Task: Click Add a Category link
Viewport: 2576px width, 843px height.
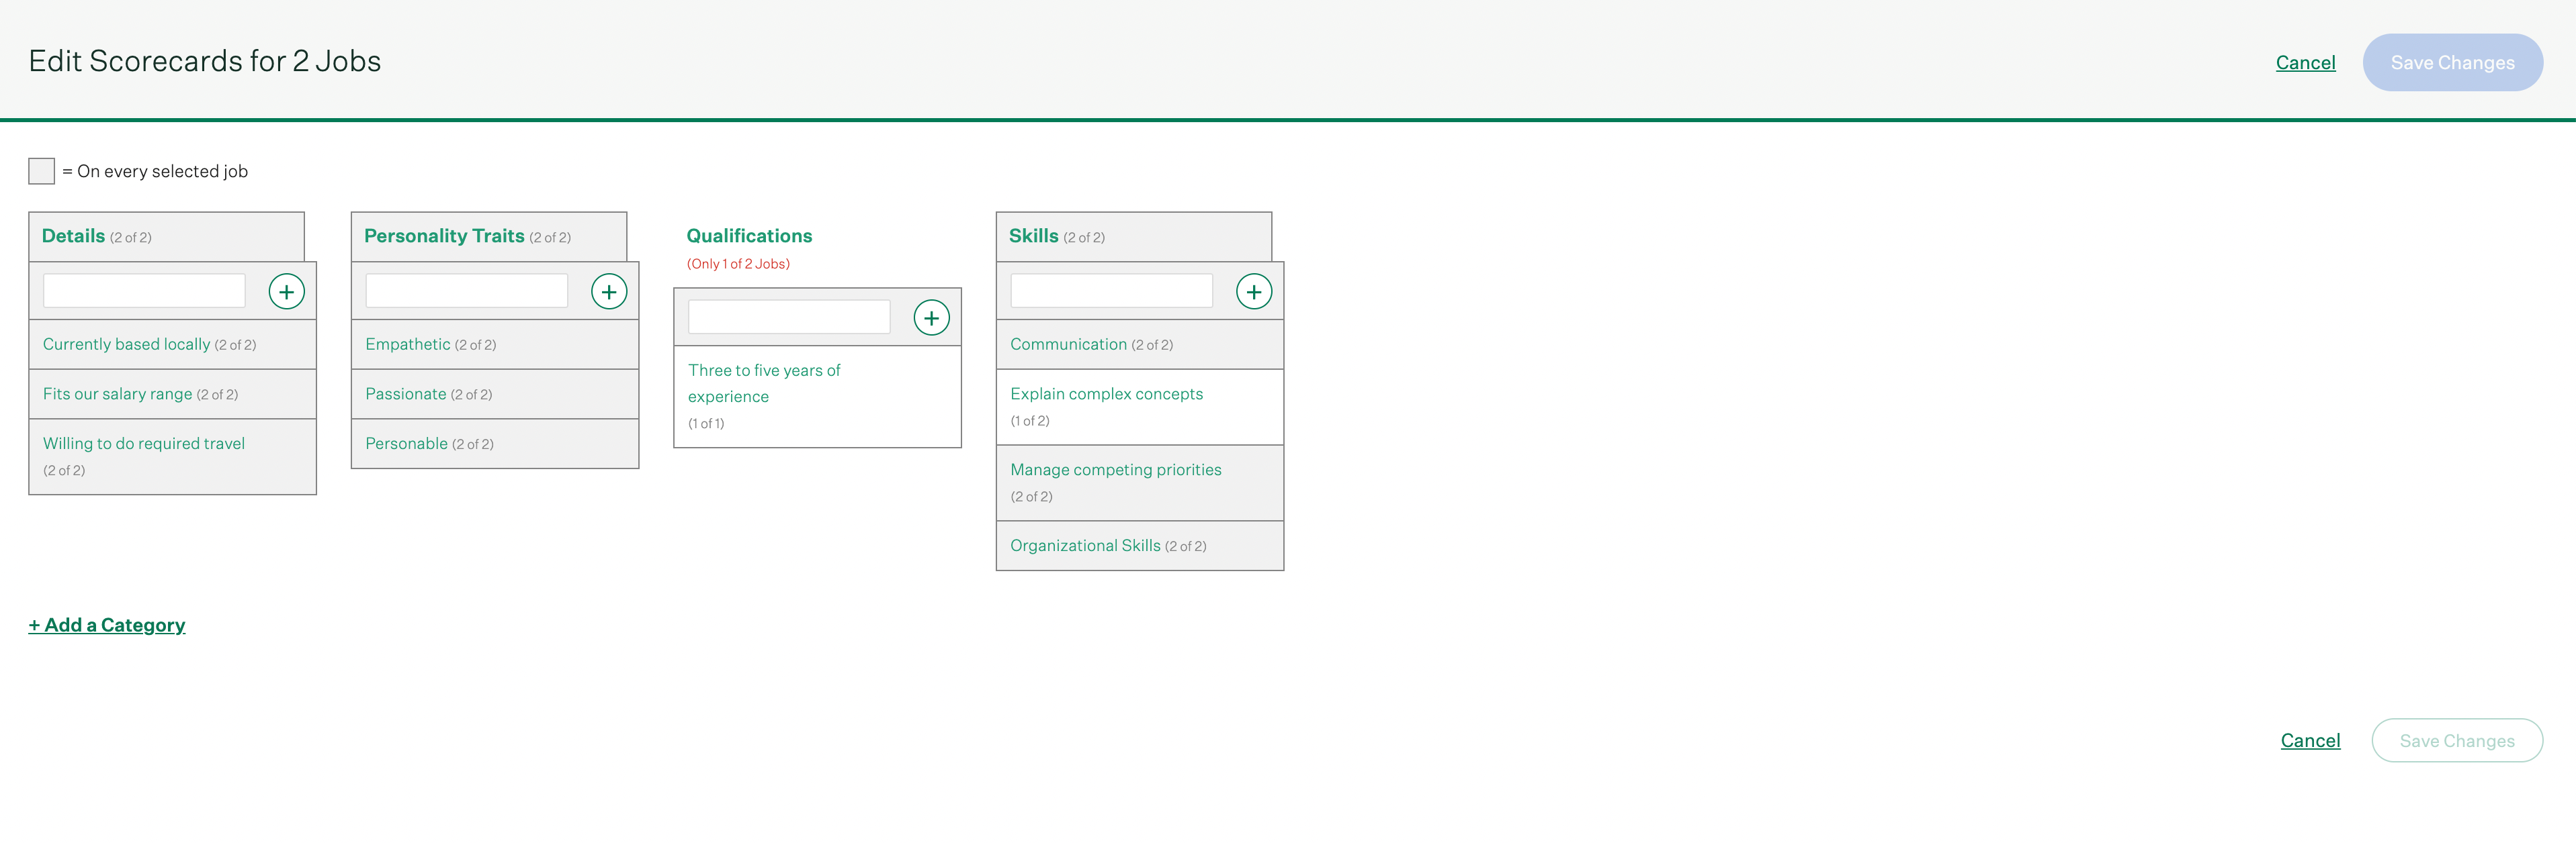Action: (107, 624)
